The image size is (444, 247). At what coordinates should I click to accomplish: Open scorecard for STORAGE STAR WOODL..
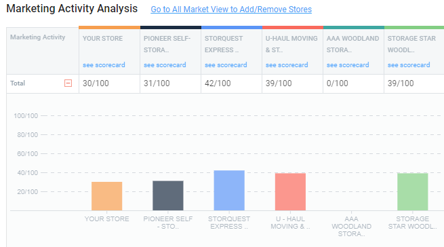pos(409,65)
